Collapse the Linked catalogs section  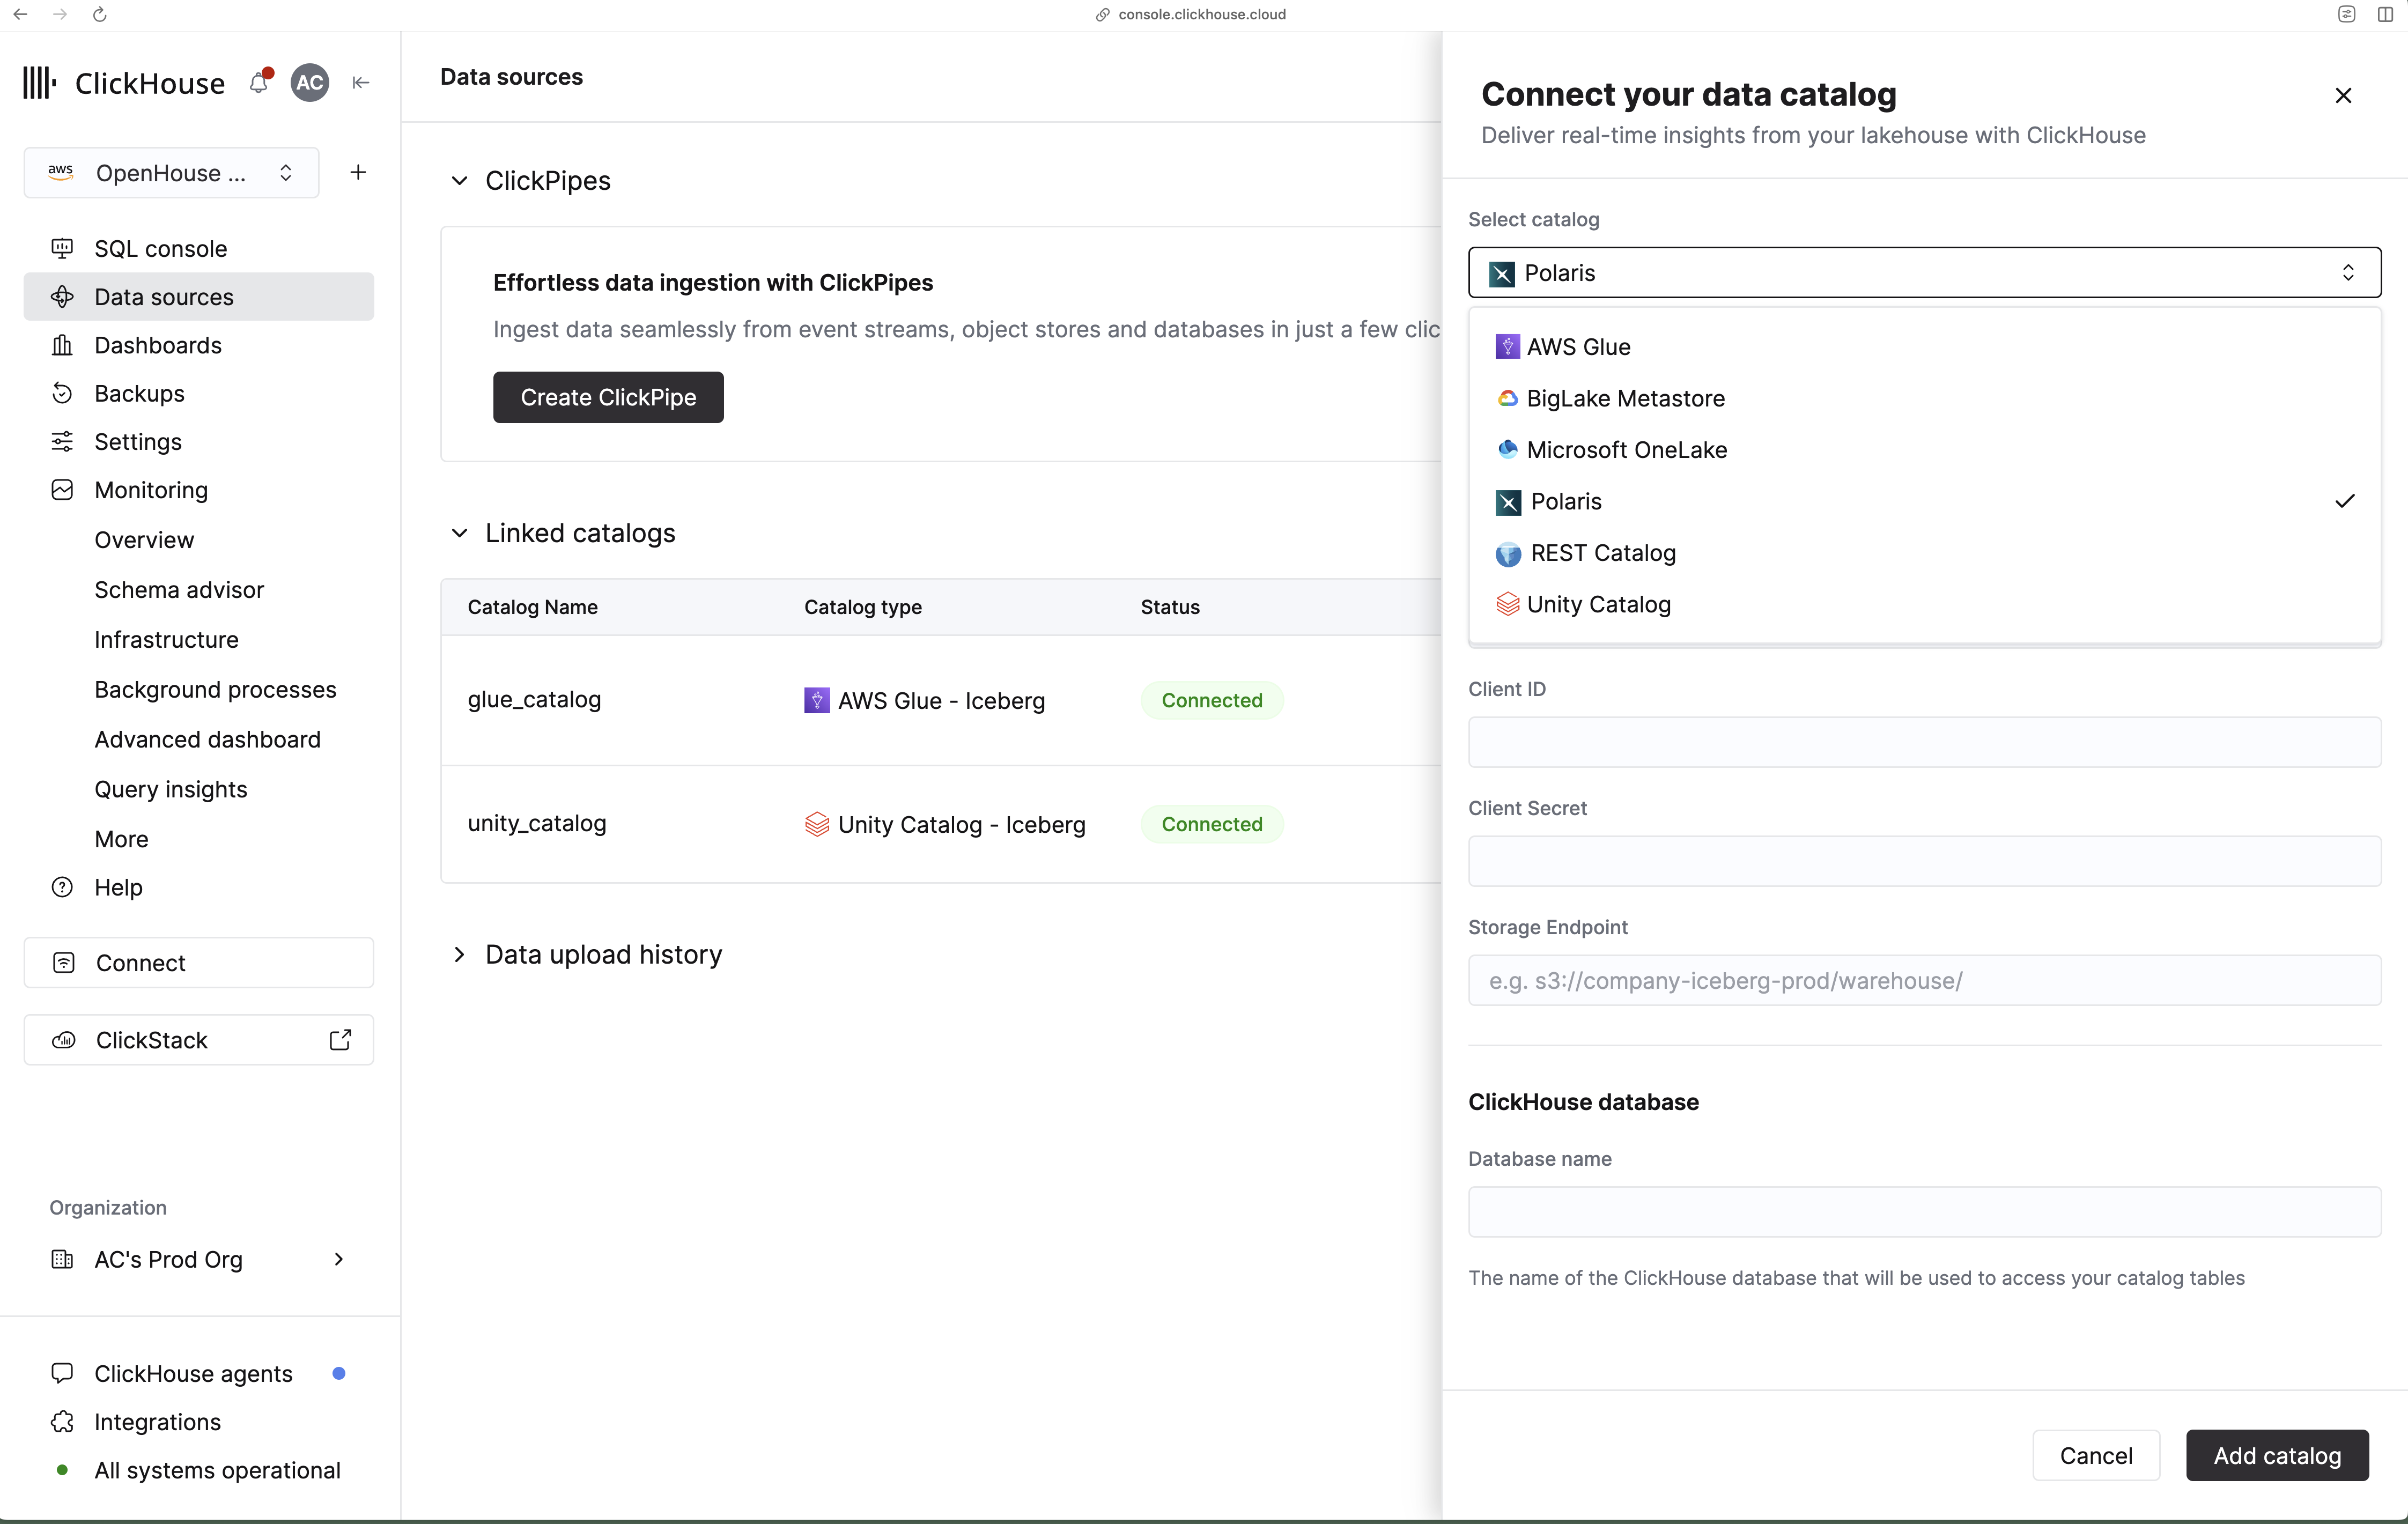tap(459, 533)
